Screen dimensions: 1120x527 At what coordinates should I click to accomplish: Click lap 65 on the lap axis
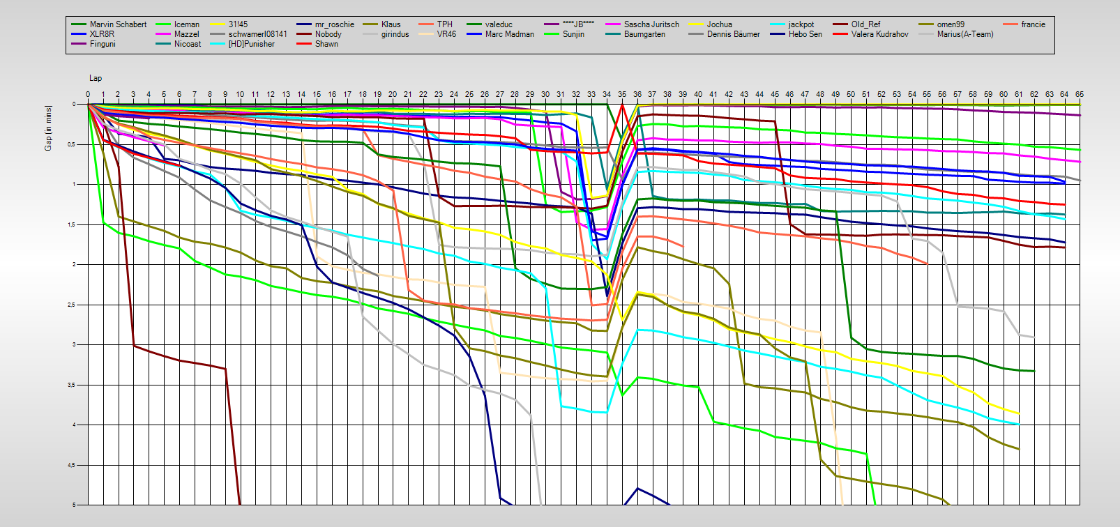(x=1080, y=94)
